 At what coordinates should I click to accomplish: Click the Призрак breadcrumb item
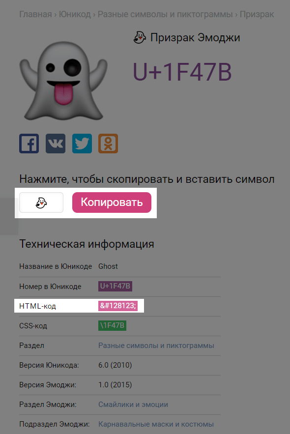[257, 14]
